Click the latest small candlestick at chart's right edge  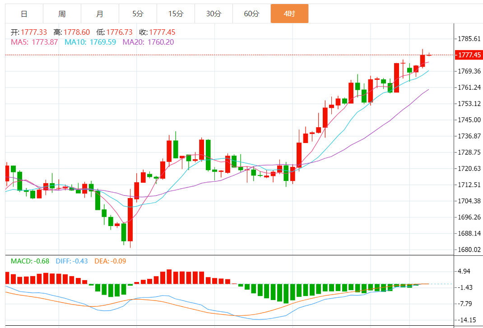[x=429, y=55]
